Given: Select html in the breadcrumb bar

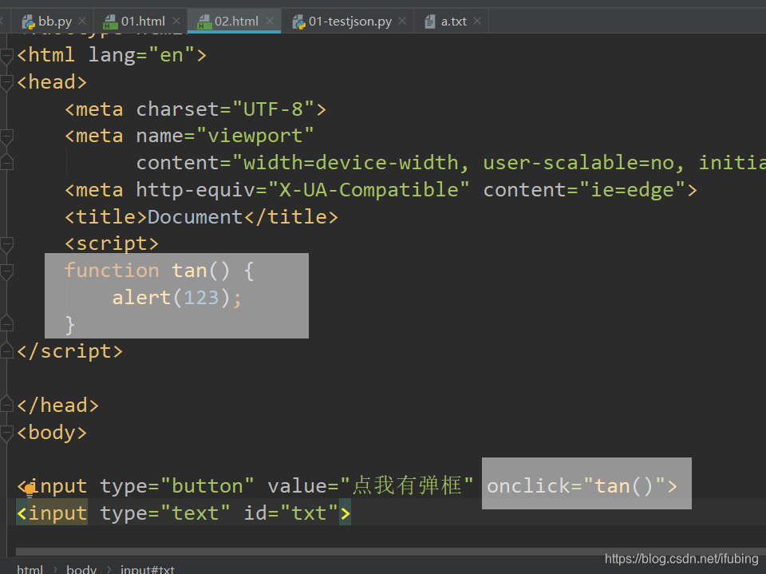Looking at the screenshot, I should (30, 569).
